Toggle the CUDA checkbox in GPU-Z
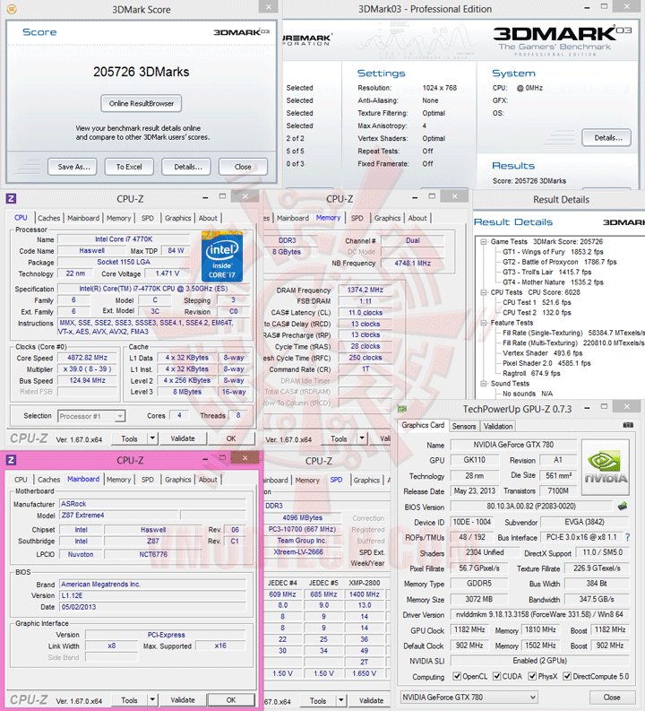This screenshot has width=645, height=711. pos(497,676)
